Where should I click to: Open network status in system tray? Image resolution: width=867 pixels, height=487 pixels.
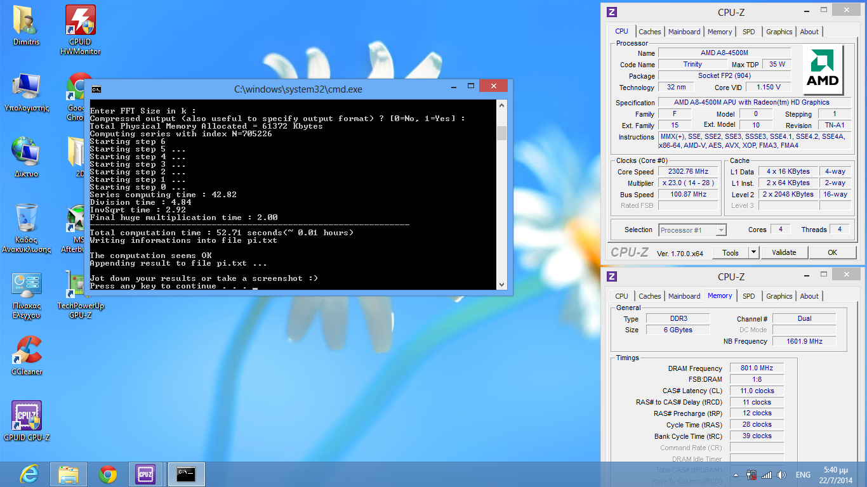click(767, 475)
